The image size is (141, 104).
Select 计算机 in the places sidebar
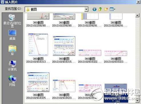pos(12,65)
